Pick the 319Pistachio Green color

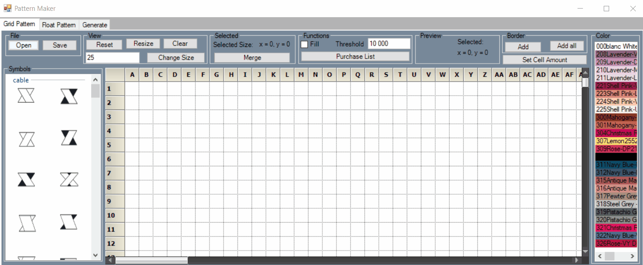616,212
